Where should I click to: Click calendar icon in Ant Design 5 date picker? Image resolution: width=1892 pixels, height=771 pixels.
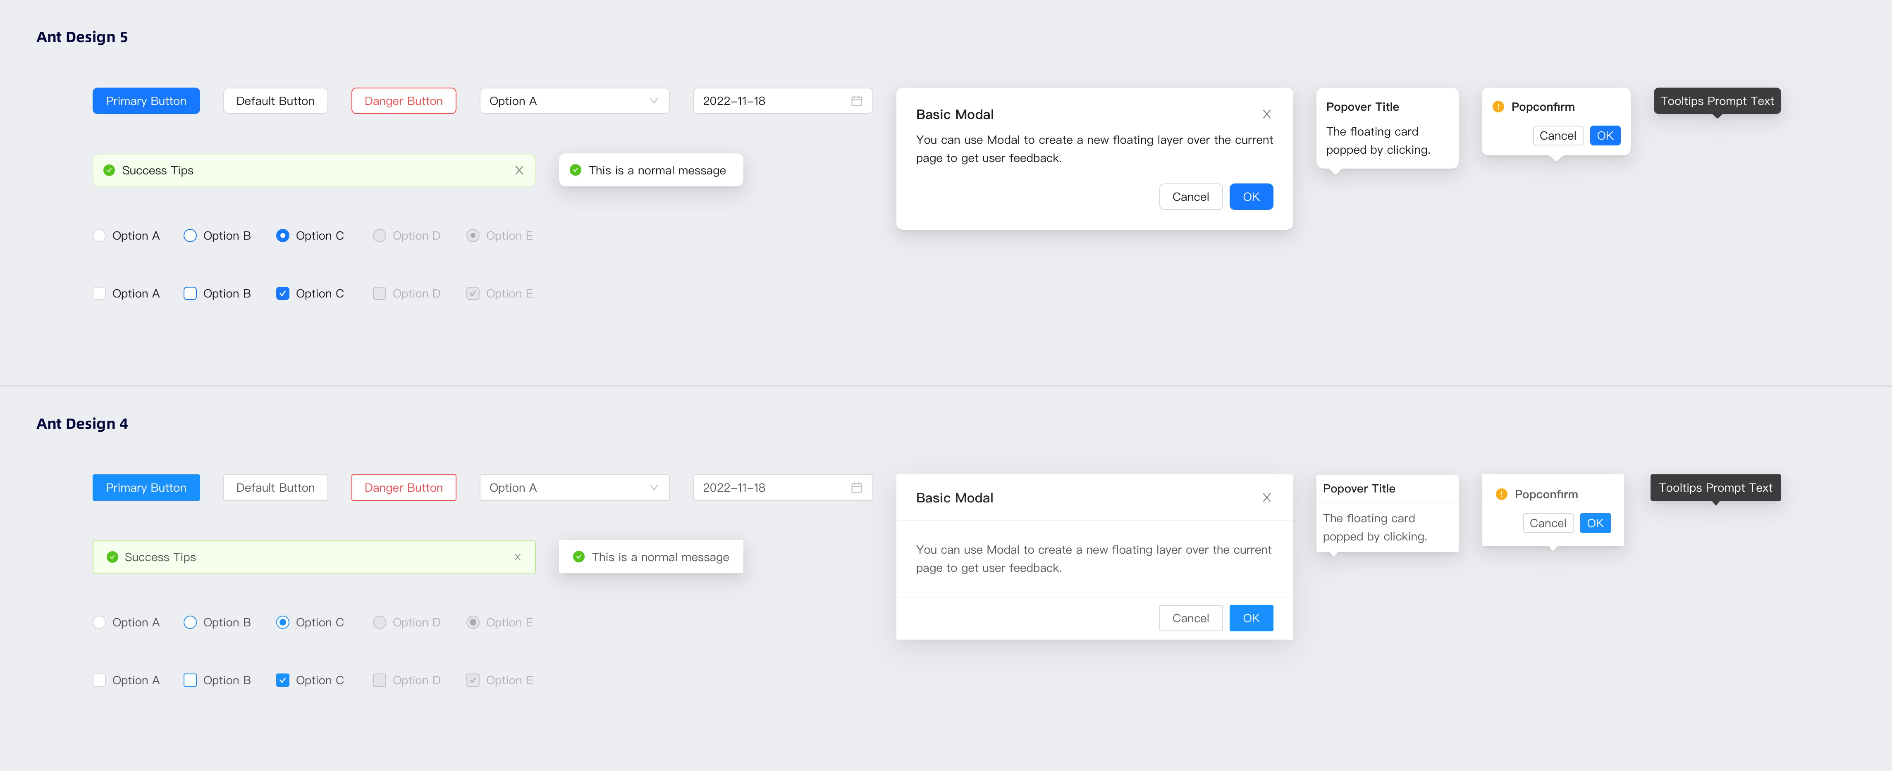[856, 100]
